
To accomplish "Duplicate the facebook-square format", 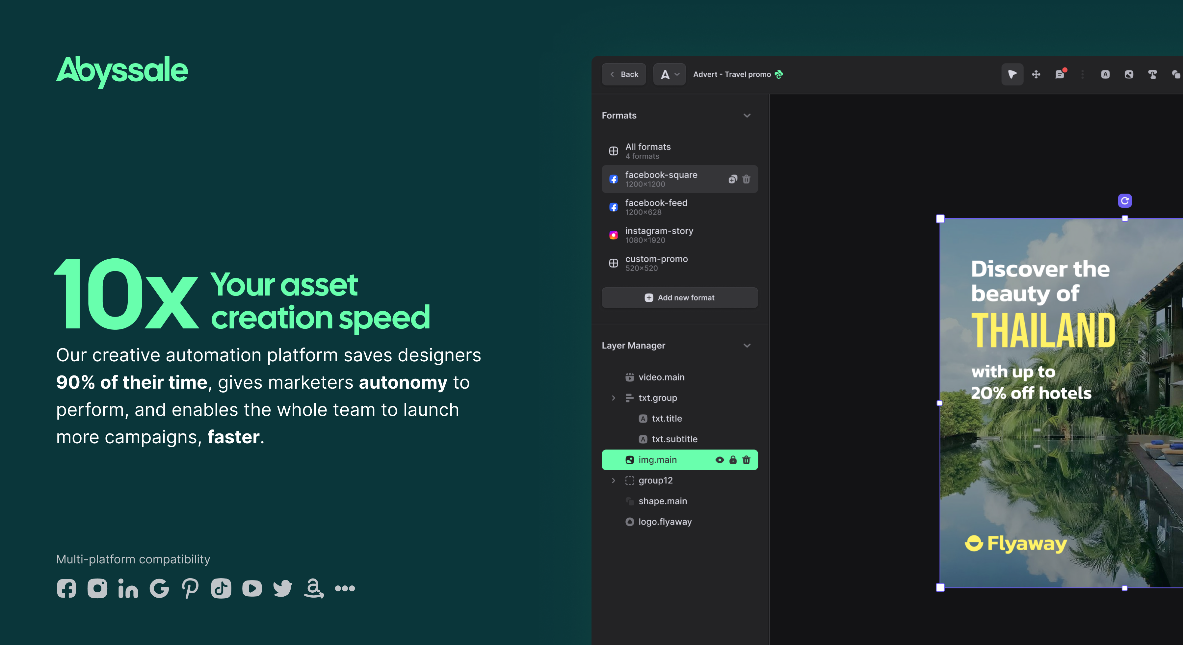I will [x=732, y=179].
